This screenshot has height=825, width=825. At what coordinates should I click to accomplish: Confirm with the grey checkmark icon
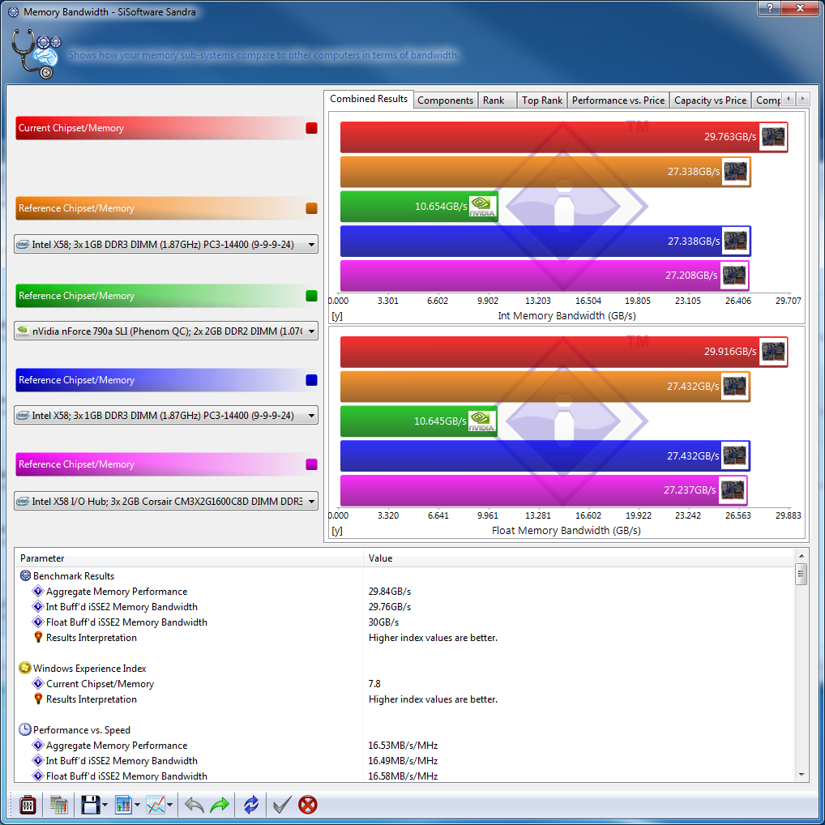(282, 805)
